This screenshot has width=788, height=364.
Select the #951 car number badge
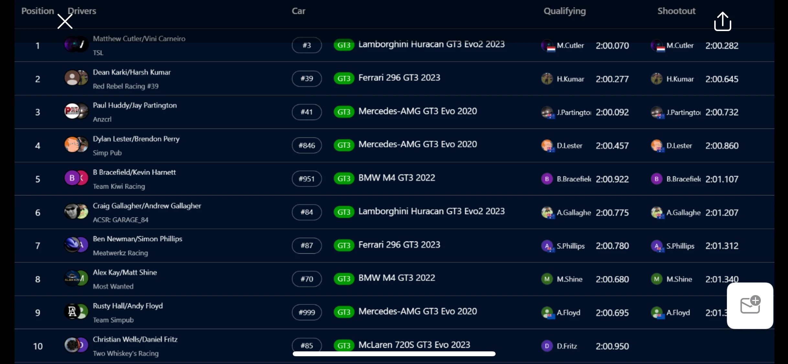[x=307, y=179]
